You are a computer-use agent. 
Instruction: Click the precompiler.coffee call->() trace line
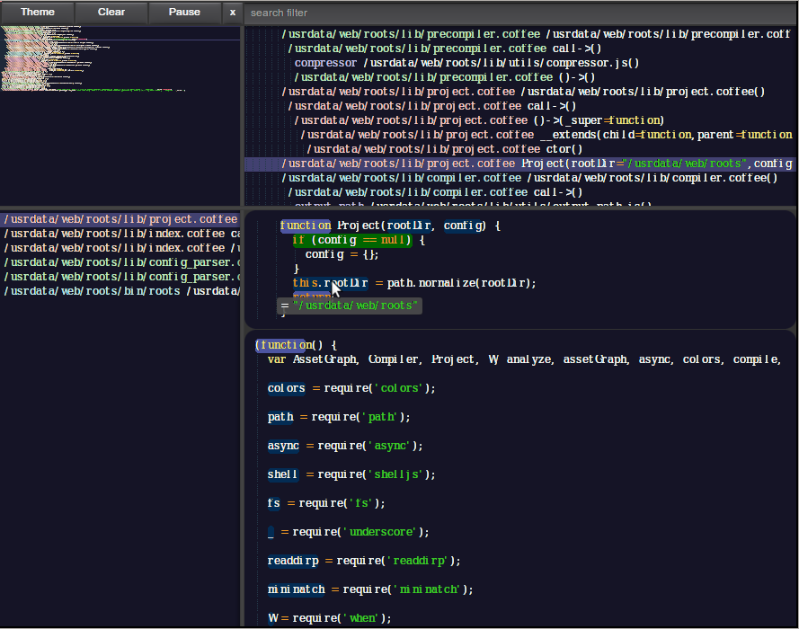(x=444, y=49)
